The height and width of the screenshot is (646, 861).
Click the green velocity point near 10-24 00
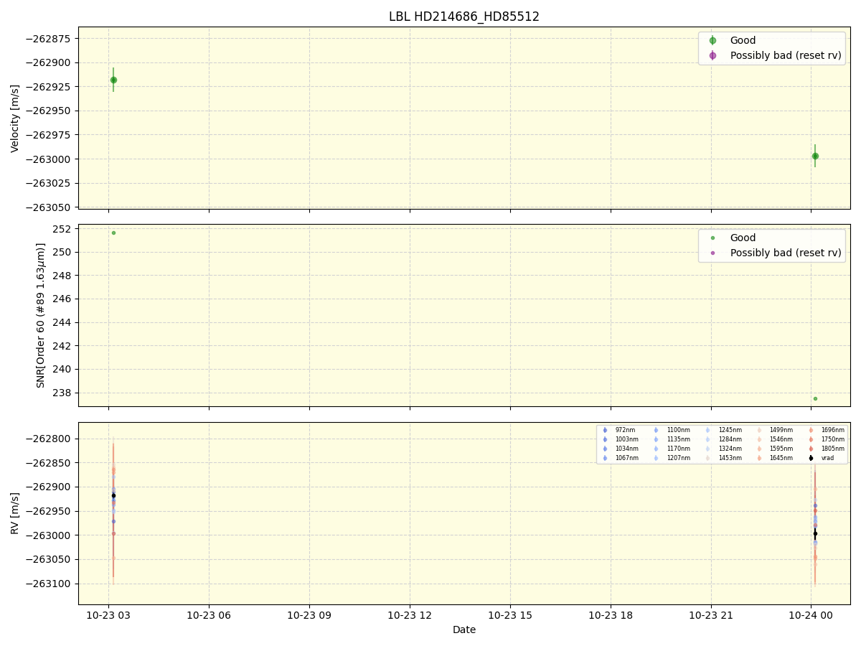coord(815,156)
